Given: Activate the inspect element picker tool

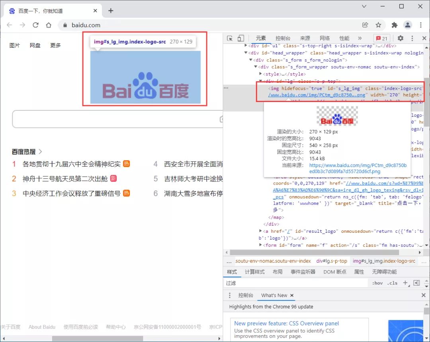Looking at the screenshot, I should tap(230, 38).
